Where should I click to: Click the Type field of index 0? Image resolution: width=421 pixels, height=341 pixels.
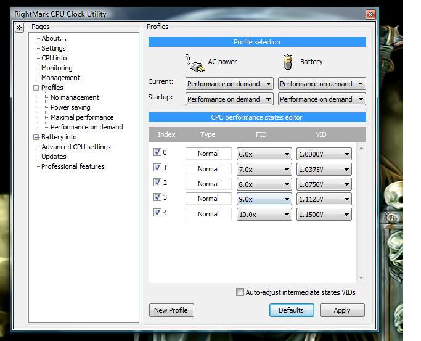tap(208, 154)
